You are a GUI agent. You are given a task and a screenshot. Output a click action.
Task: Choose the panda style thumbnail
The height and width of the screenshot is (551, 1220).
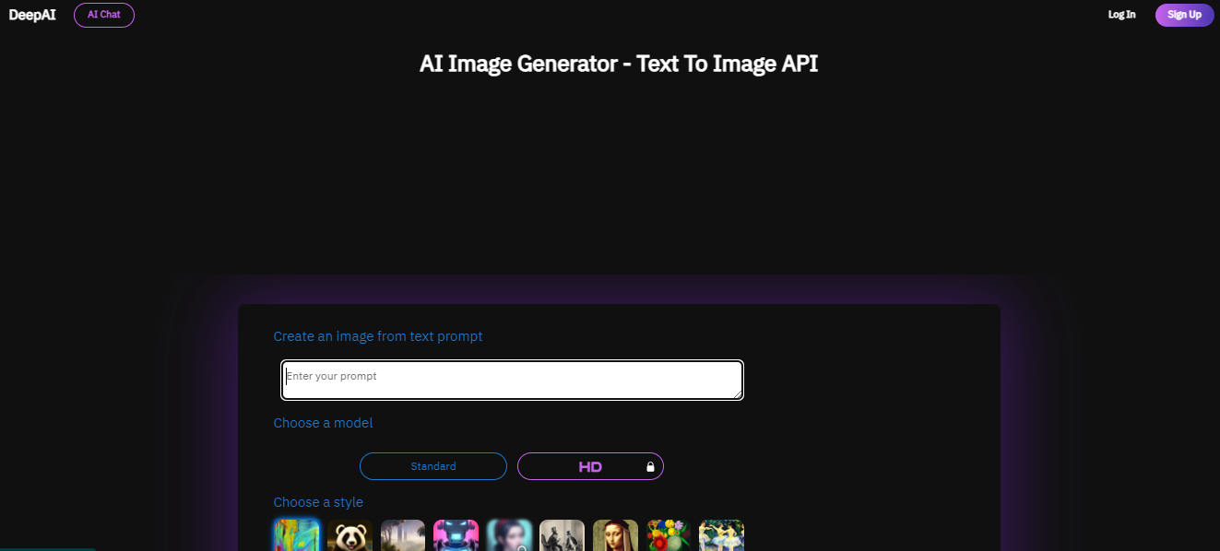click(x=350, y=535)
